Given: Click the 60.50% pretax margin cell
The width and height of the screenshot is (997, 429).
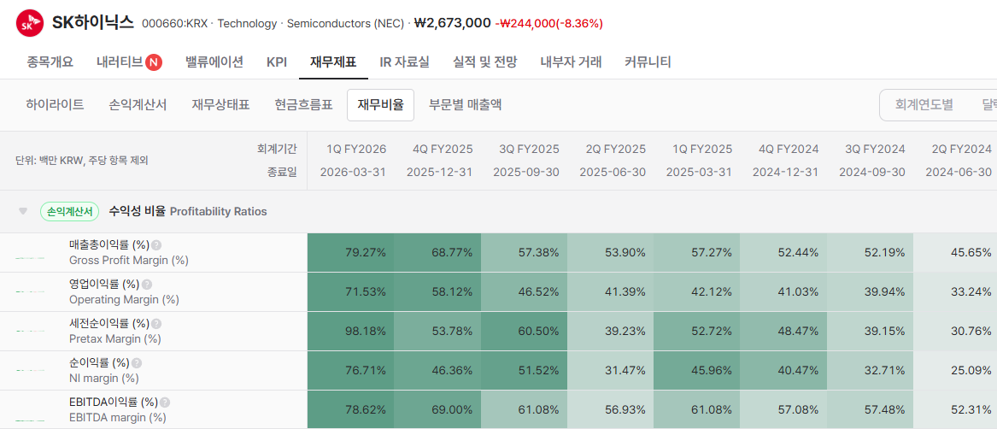Looking at the screenshot, I should coord(524,332).
